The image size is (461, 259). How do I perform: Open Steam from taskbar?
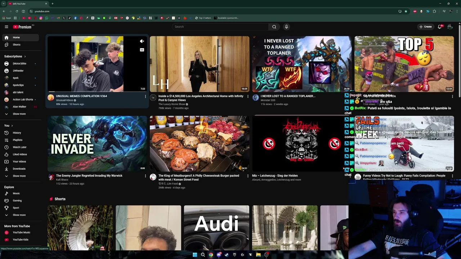227,255
